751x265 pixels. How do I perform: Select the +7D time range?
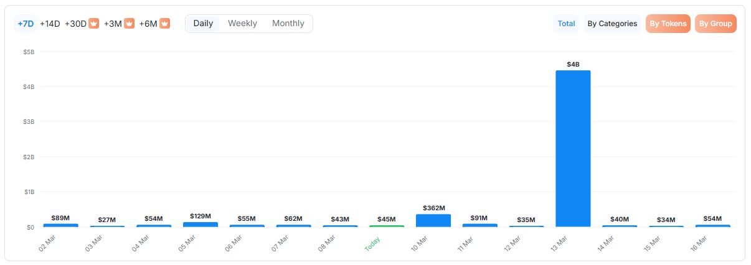pos(26,24)
